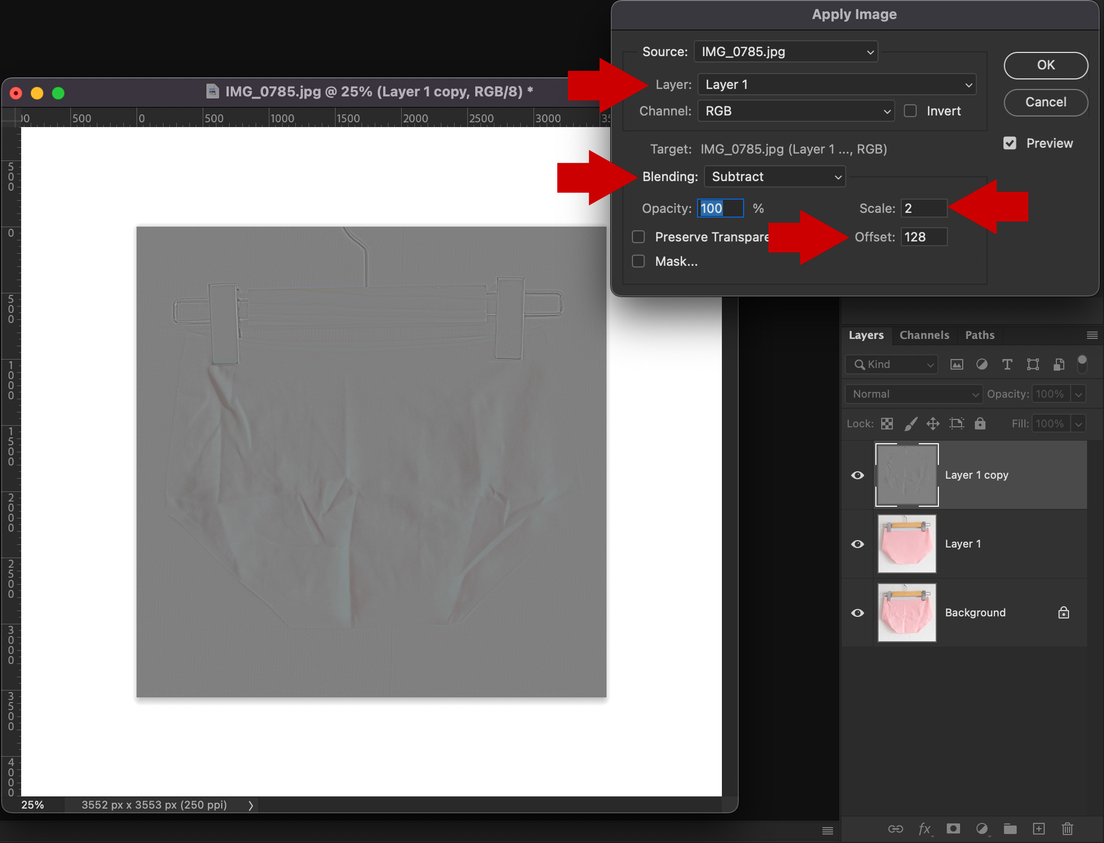1104x843 pixels.
Task: Switch to the Channels tab
Action: (924, 335)
